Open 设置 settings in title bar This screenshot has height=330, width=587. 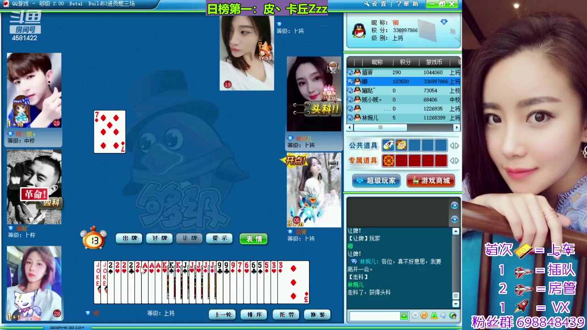coord(376,4)
